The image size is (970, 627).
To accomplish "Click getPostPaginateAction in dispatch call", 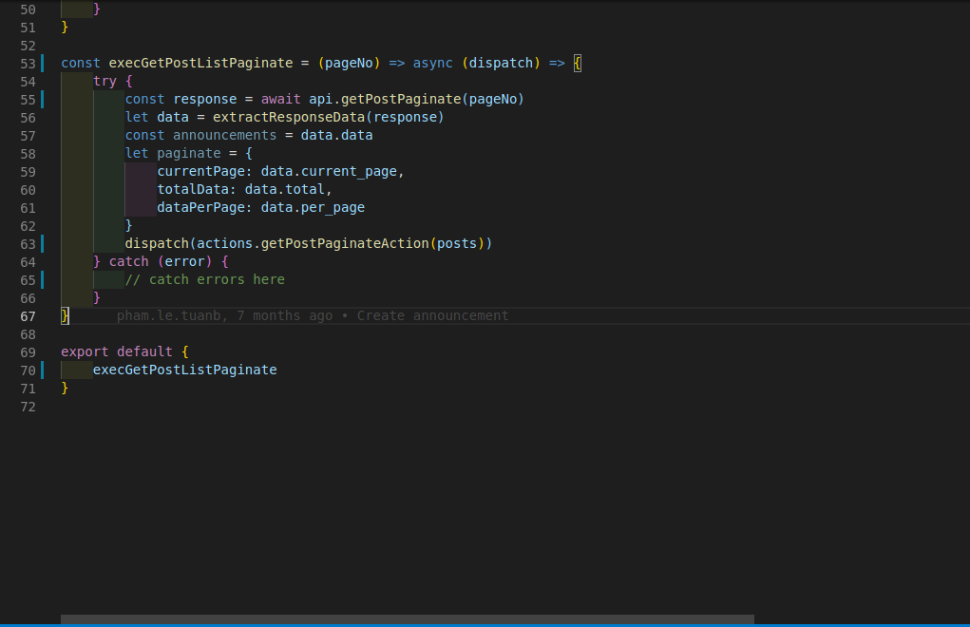I will (345, 243).
